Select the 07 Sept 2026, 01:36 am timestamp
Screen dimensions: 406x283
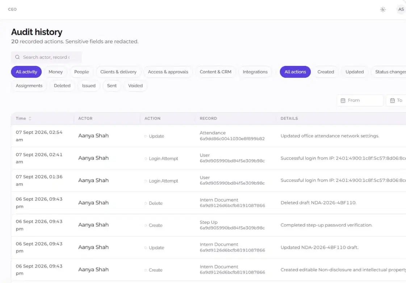pos(39,180)
